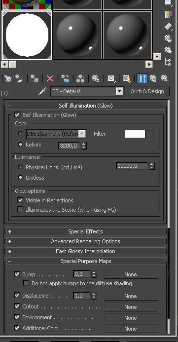Screen dimensions: 178x342
Task: Uncheck Visible in Reflections
Action: click(21, 200)
